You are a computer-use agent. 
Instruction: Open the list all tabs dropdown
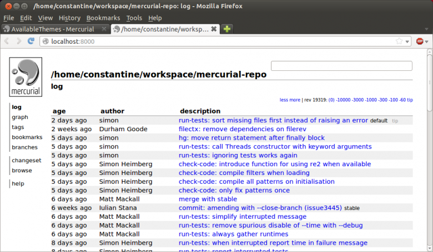tap(426, 29)
